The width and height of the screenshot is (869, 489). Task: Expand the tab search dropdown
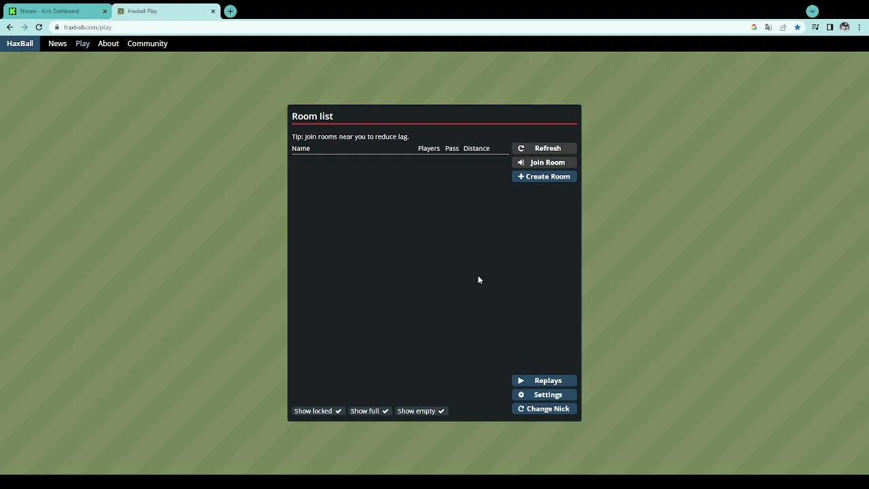(813, 11)
